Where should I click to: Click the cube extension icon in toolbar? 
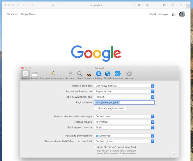click(x=139, y=5)
